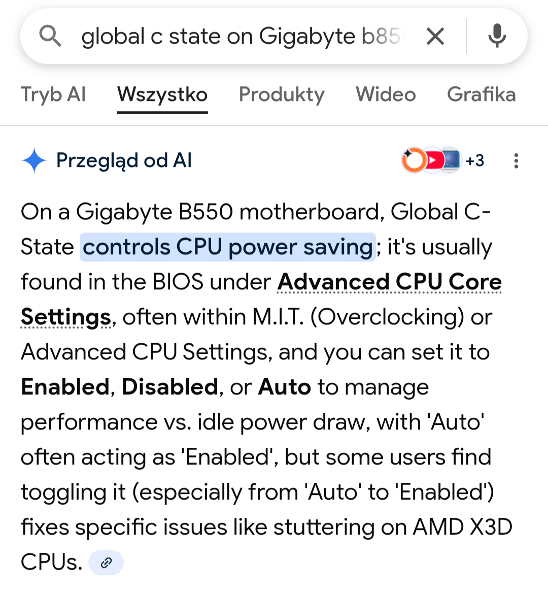
Task: Switch to the Grafika tab
Action: [x=481, y=94]
